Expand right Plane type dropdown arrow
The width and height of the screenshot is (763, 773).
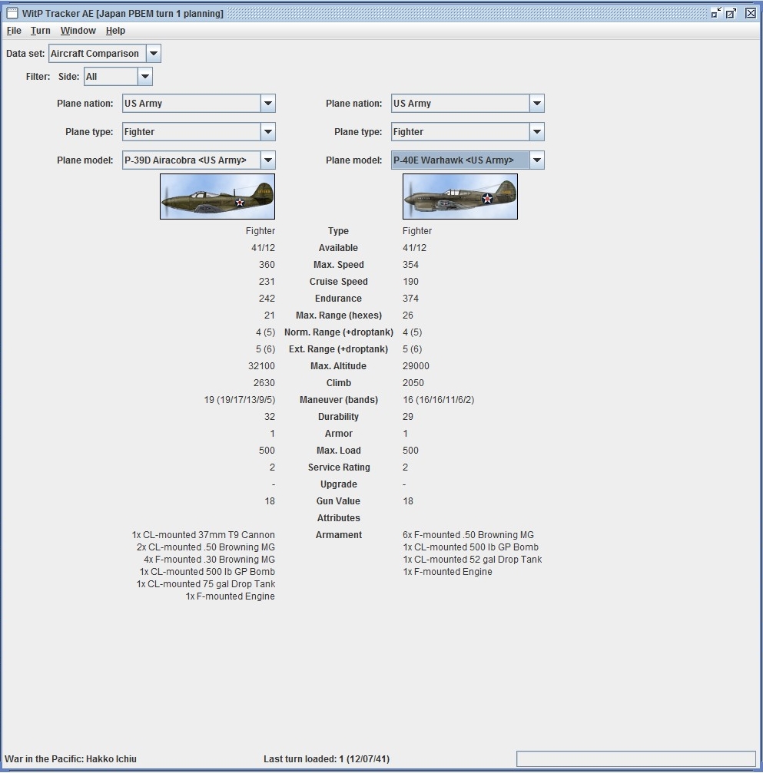click(x=537, y=131)
